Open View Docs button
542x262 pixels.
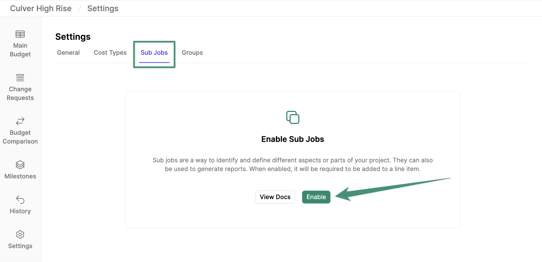(x=275, y=197)
